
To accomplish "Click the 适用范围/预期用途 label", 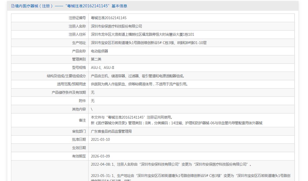I will [x=72, y=84].
